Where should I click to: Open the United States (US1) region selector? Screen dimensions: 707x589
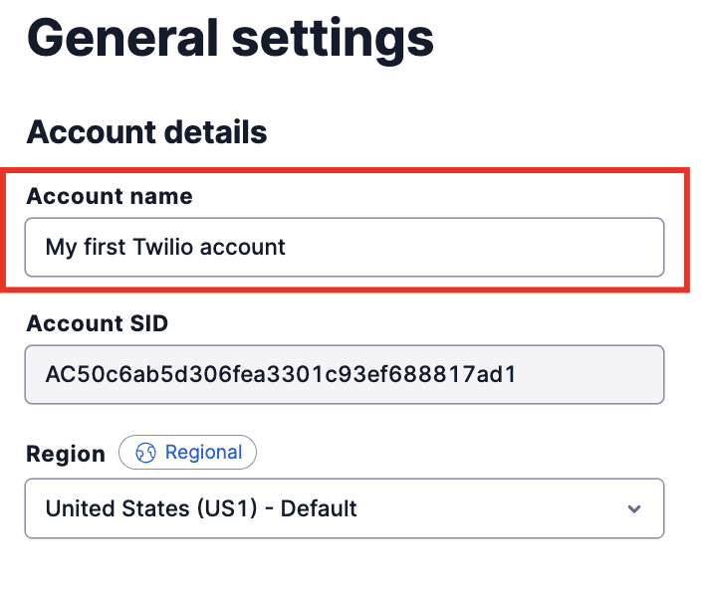tap(344, 508)
